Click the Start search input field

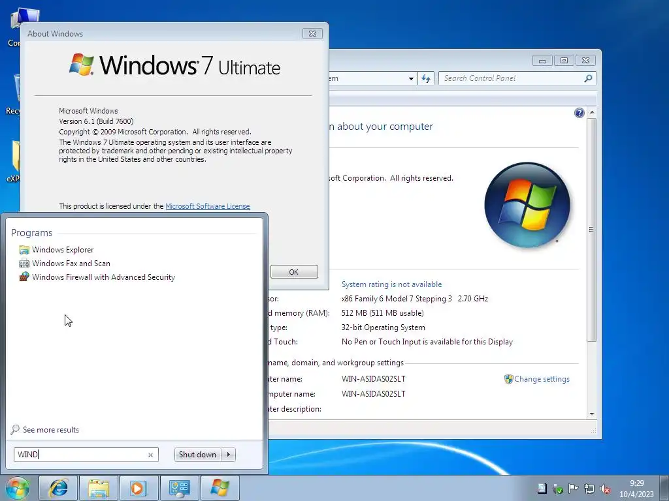pyautogui.click(x=86, y=455)
